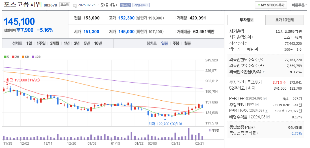The image size is (310, 148).
Task: Click the 포스코퓨처엠 stock name heading
Action: (x=23, y=5)
